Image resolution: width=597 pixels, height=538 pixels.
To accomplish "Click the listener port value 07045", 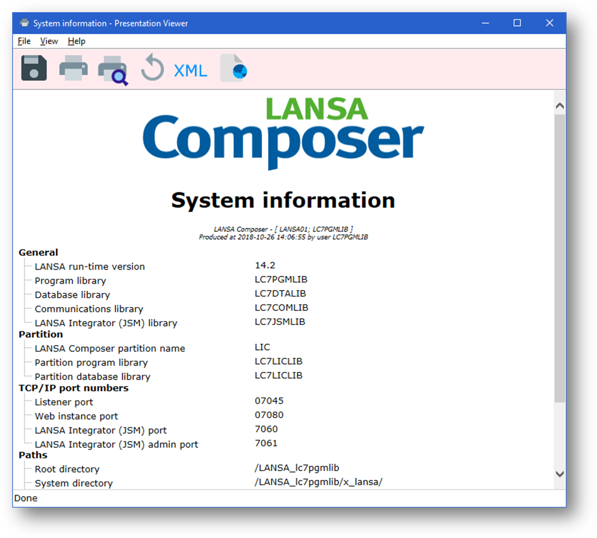I will pyautogui.click(x=269, y=400).
